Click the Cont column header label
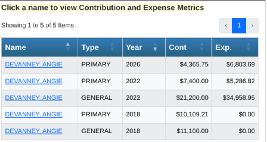Image resolution: width=267 pixels, height=142 pixels. 178,47
